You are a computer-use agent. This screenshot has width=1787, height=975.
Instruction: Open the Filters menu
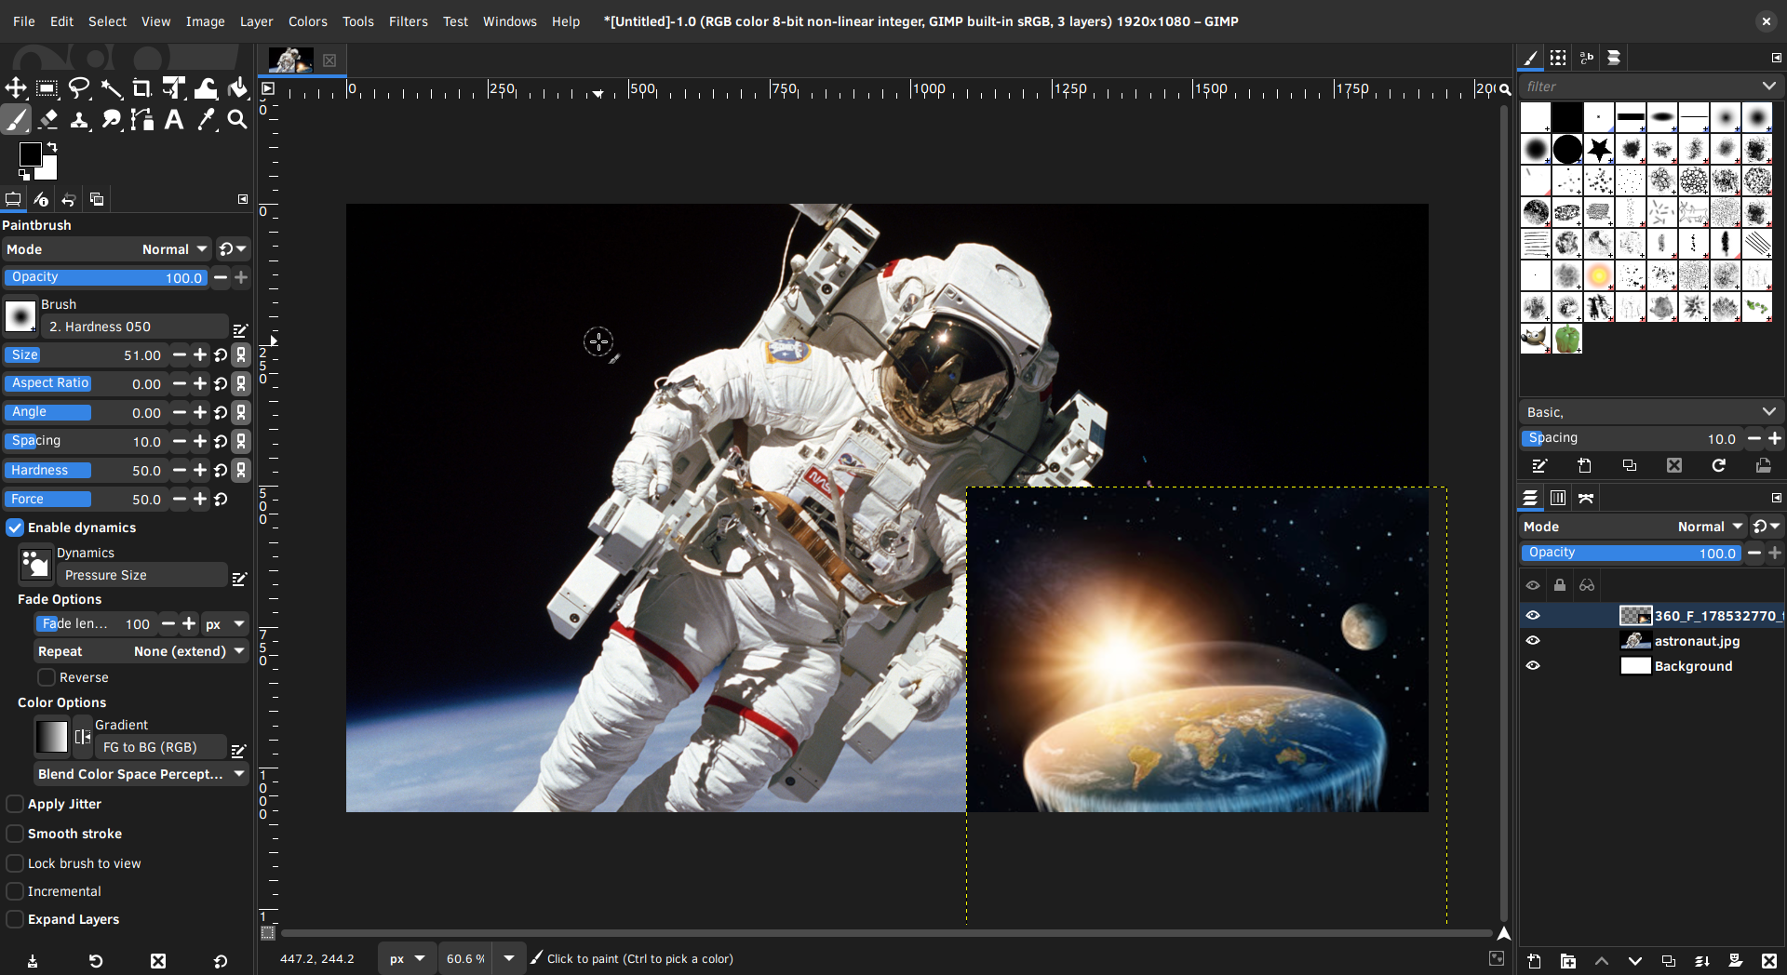(x=408, y=21)
